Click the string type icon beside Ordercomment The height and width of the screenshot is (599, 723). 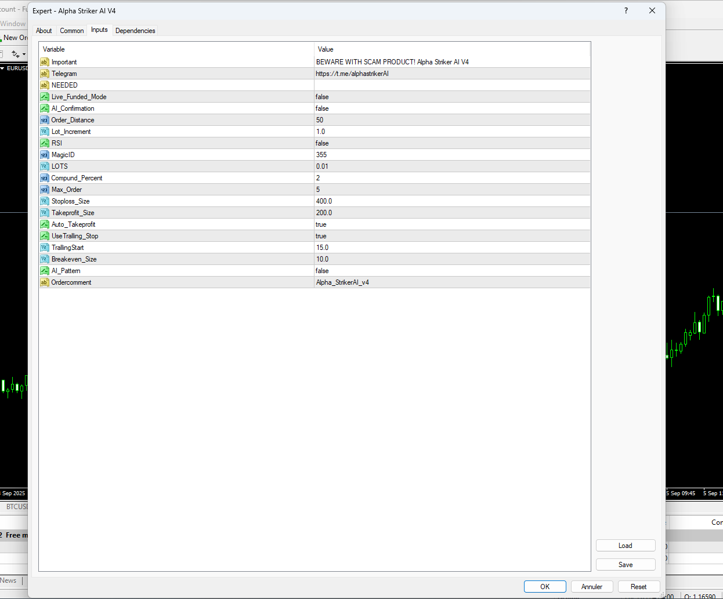point(44,282)
